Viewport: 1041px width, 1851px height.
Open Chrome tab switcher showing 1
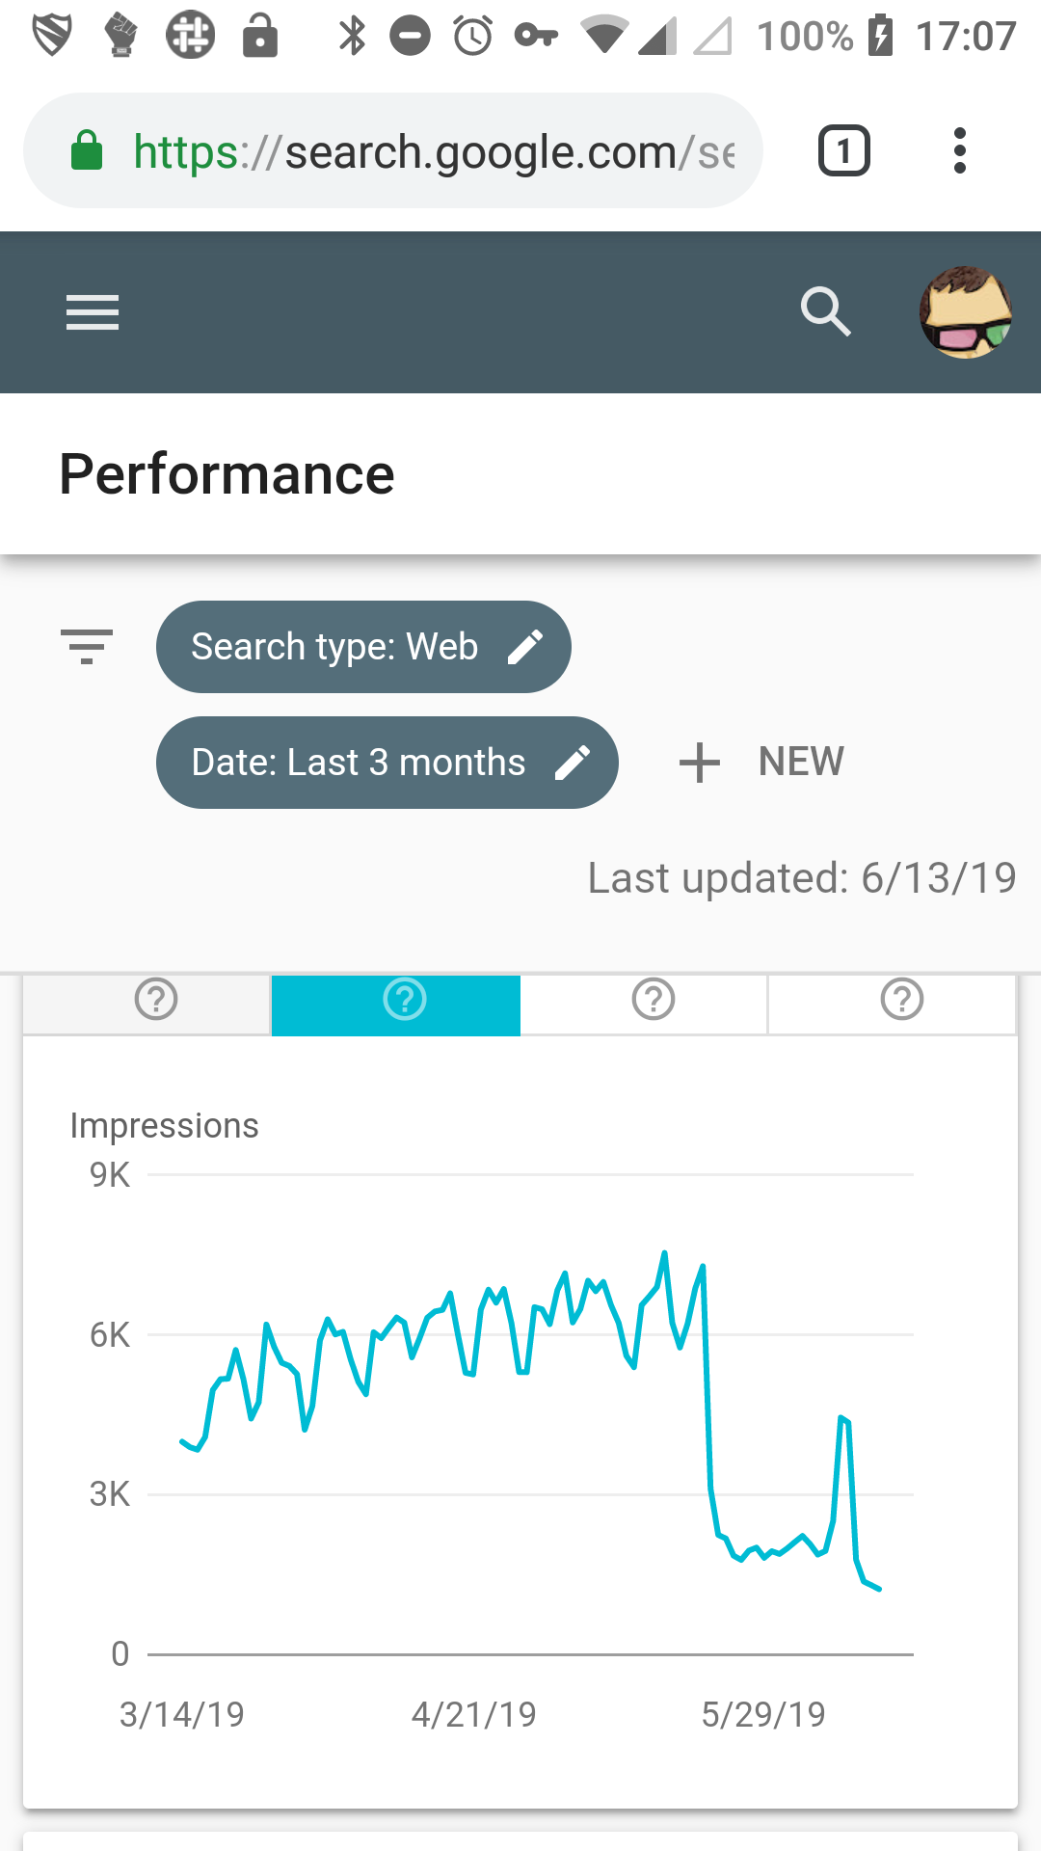pos(844,150)
